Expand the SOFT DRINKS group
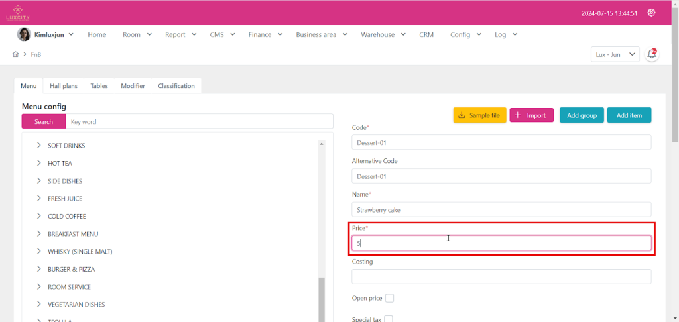Image resolution: width=679 pixels, height=322 pixels. coord(39,146)
